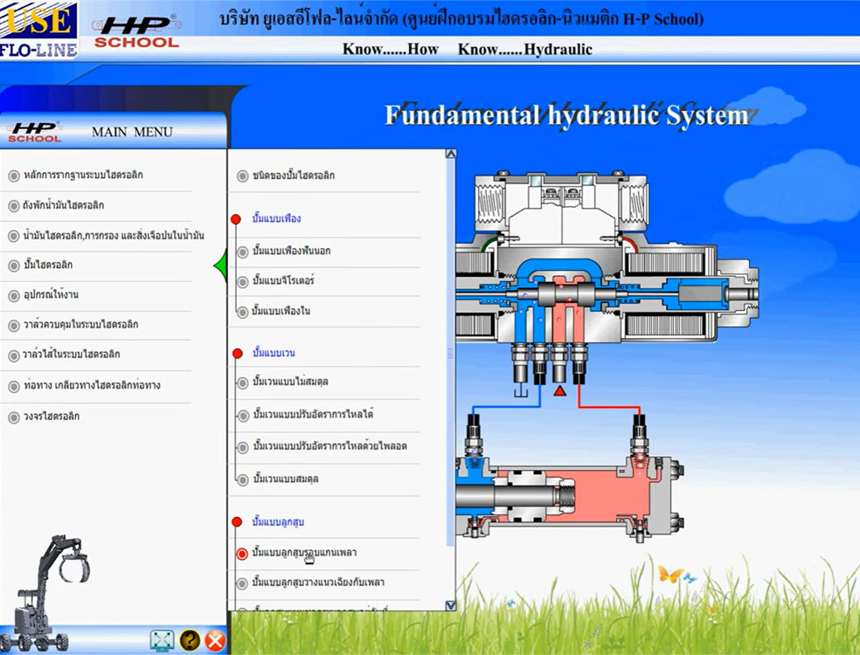
Task: Click the green arrow submenu pointer
Action: (220, 262)
